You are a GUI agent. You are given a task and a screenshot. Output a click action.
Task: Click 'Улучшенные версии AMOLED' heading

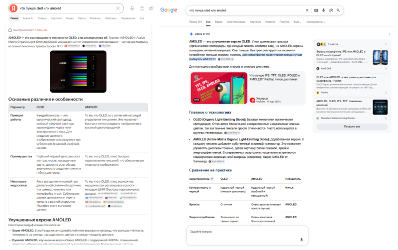(x=40, y=220)
